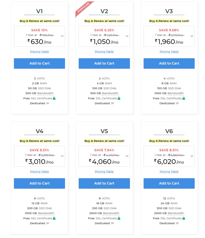Expand the V1 billing term dropdown chevron
Screen dimensions: 205x238
[x=62, y=36]
